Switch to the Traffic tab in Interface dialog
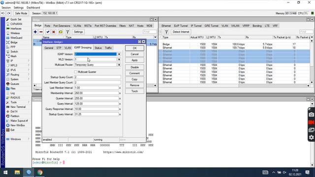This screenshot has height=177, width=315. coord(108,48)
